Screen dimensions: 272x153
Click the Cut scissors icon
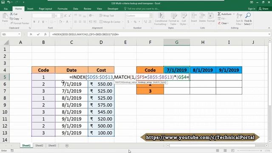(11, 14)
